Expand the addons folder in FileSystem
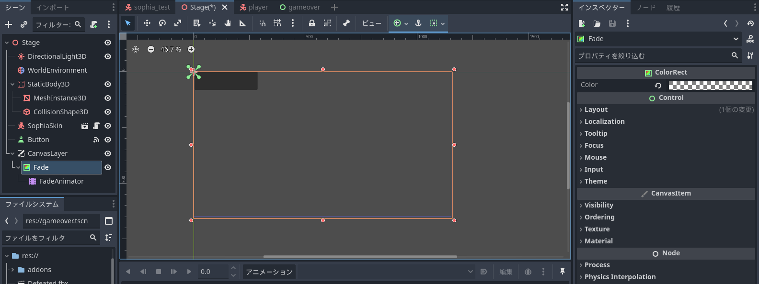 point(12,270)
